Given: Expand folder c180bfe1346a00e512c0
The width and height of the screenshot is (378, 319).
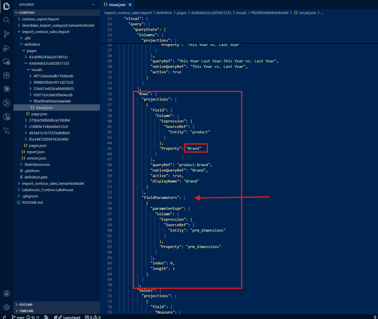Looking at the screenshot, I should point(57,126).
